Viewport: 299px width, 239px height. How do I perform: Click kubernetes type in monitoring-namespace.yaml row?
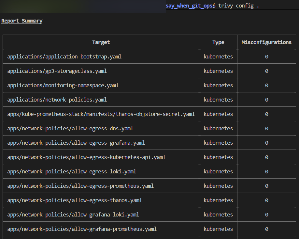pyautogui.click(x=218, y=85)
